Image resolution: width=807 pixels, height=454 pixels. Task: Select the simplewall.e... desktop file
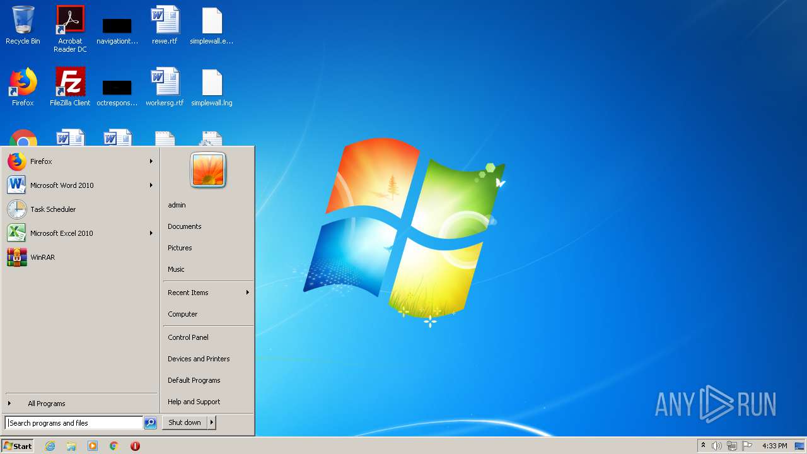[212, 26]
